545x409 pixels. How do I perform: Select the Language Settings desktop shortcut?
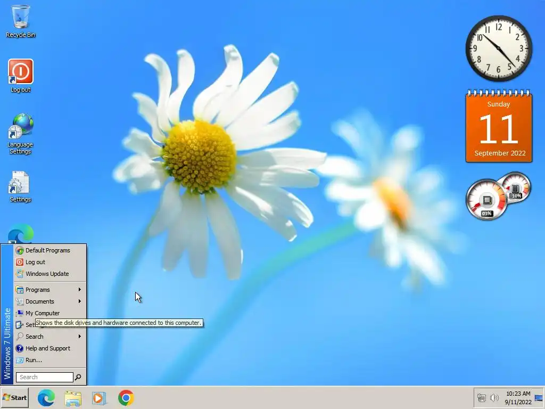[21, 134]
